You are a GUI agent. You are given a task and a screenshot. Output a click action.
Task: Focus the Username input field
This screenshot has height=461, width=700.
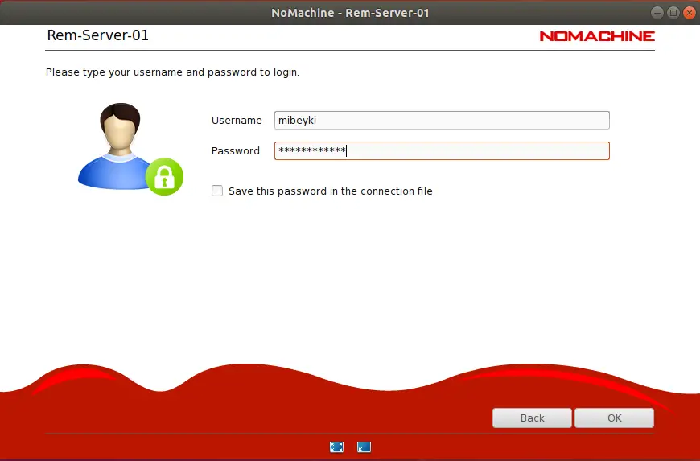pos(442,121)
